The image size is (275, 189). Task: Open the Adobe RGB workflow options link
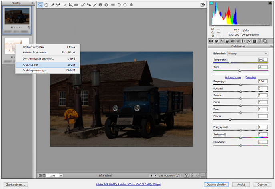click(128, 185)
